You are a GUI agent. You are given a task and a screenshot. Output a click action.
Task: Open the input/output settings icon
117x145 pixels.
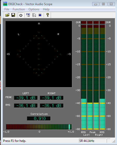[x=34, y=15]
